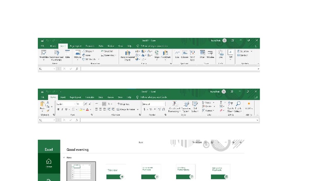This screenshot has height=181, width=322.
Task: Click Pictures in the Insert ribbon
Action: click(x=78, y=55)
